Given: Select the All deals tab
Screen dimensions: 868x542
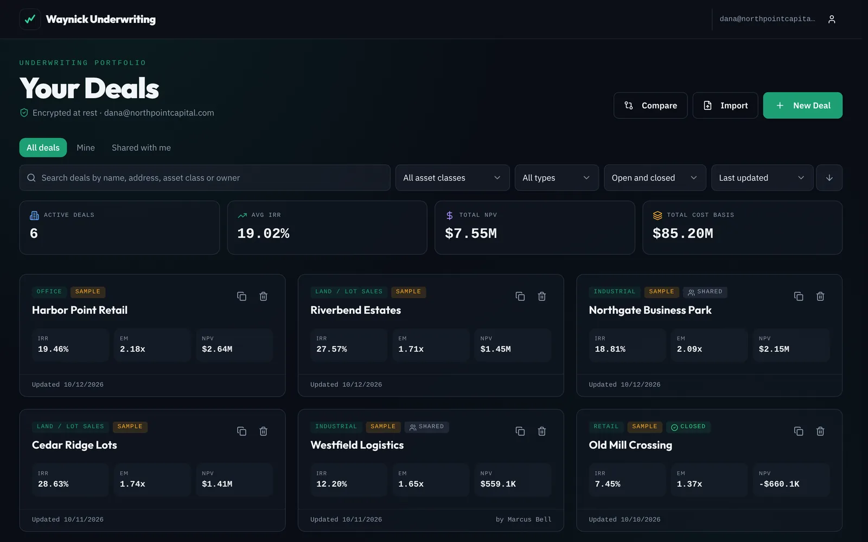Looking at the screenshot, I should (x=43, y=147).
